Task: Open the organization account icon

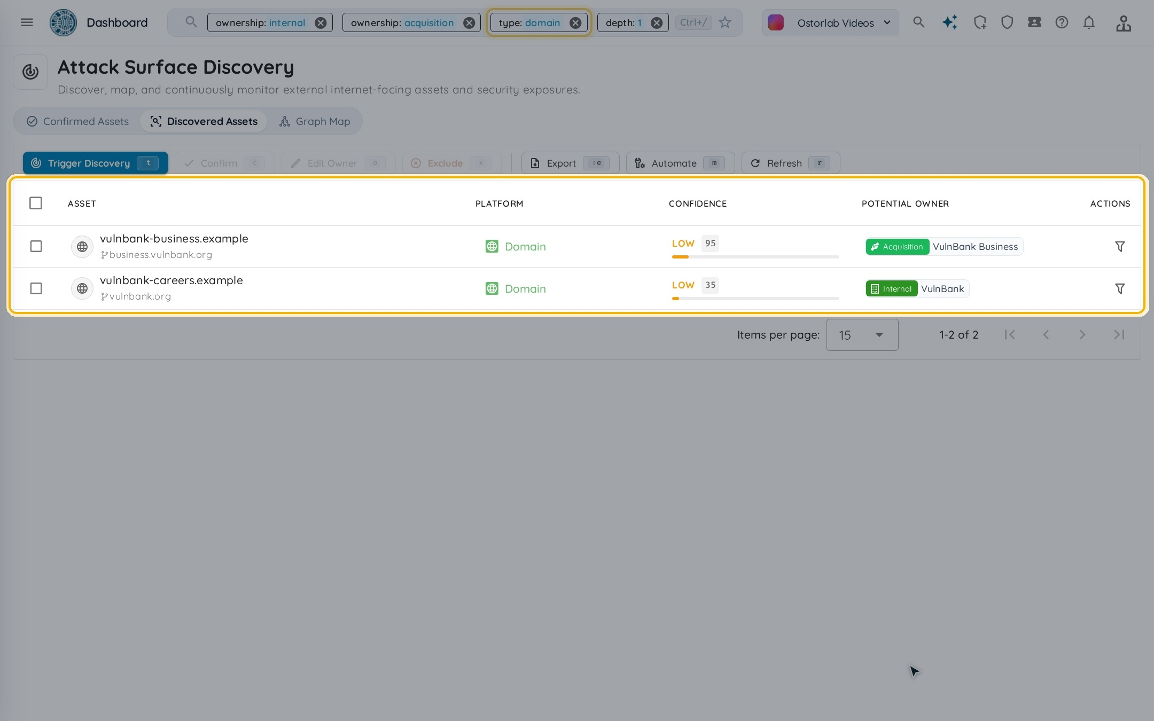Action: [x=1124, y=23]
